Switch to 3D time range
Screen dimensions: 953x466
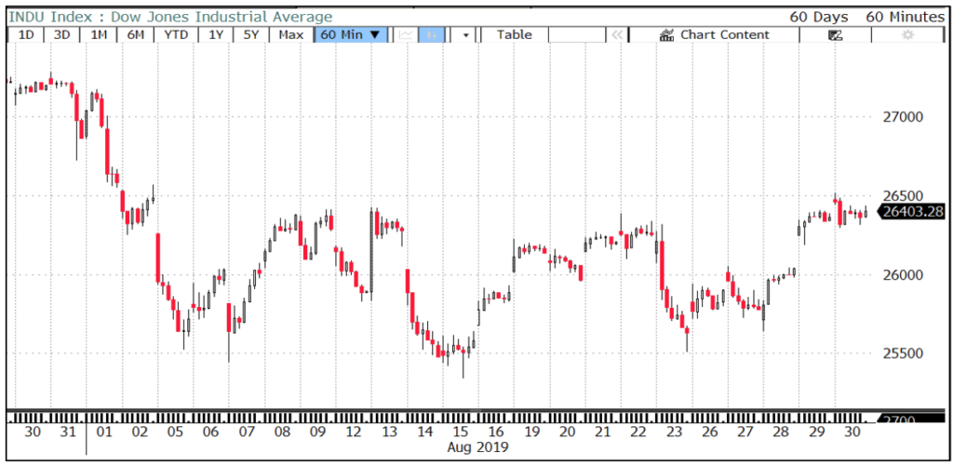[x=61, y=34]
